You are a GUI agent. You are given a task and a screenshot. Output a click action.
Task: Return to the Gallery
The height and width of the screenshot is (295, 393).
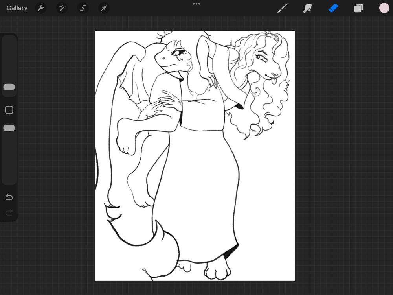[x=17, y=8]
